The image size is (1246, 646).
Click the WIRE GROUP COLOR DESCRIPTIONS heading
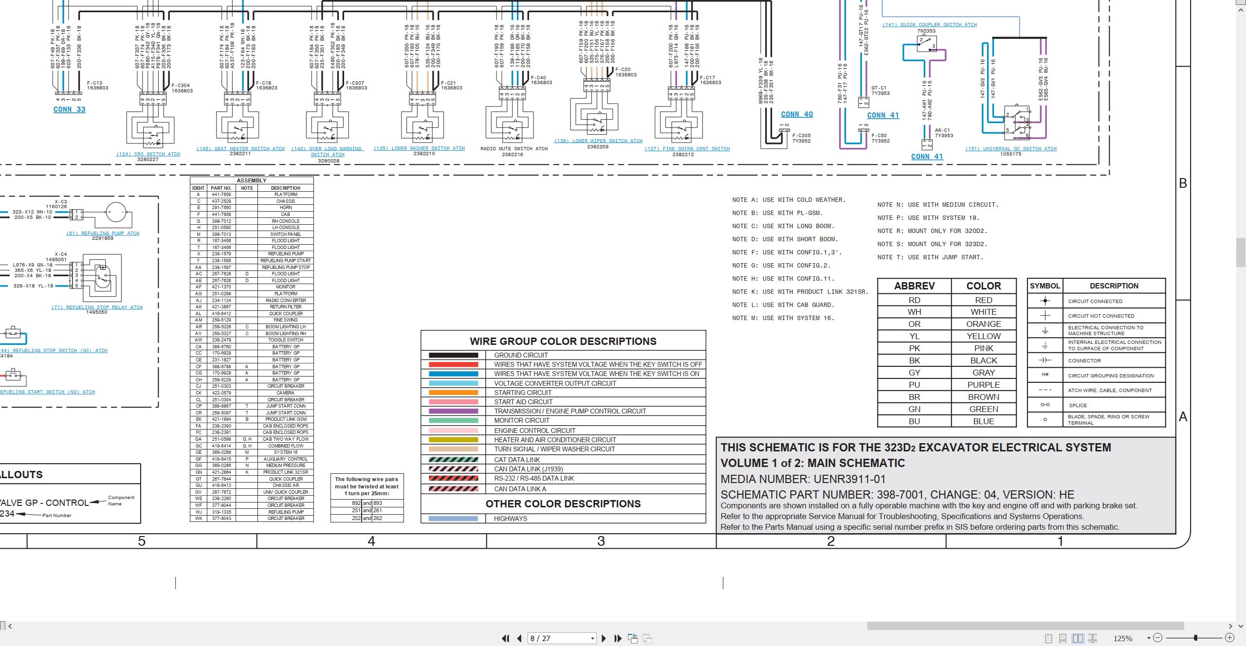pyautogui.click(x=563, y=341)
